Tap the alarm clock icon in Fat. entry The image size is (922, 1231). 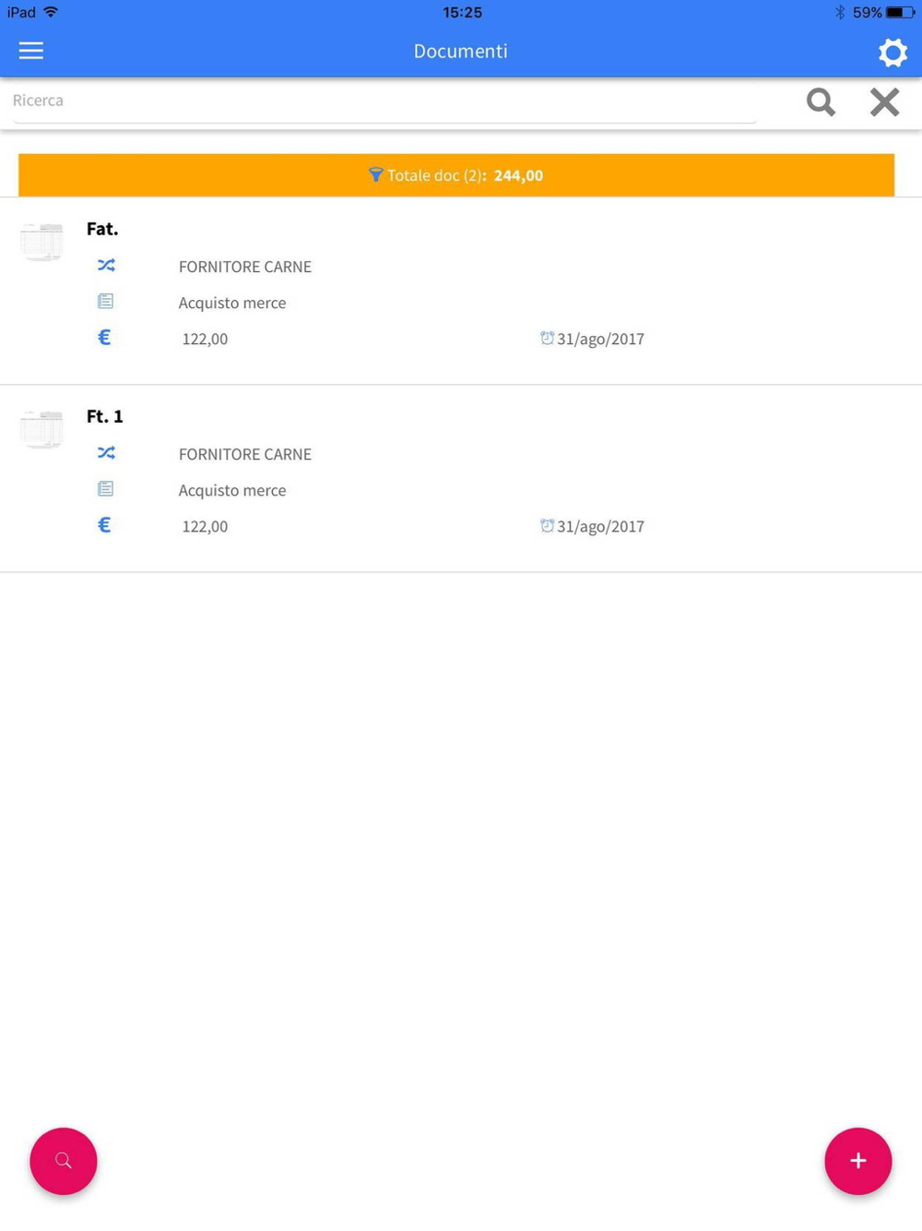point(547,338)
